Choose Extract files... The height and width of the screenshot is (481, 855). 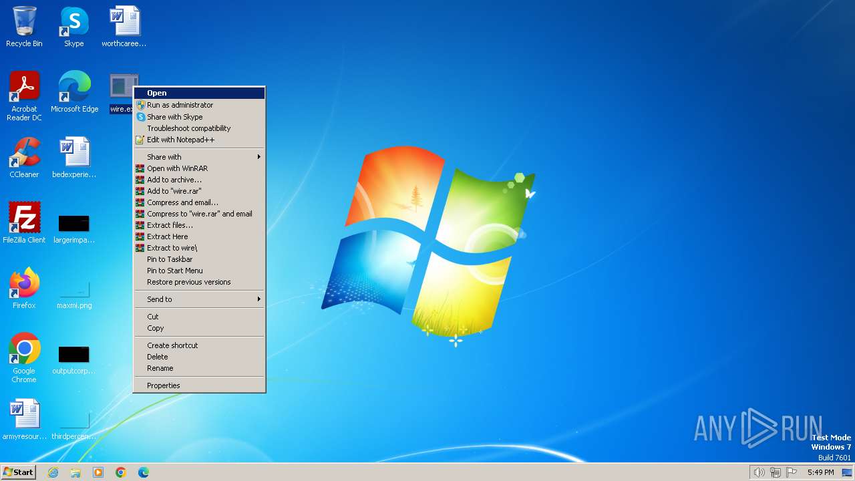point(199,225)
